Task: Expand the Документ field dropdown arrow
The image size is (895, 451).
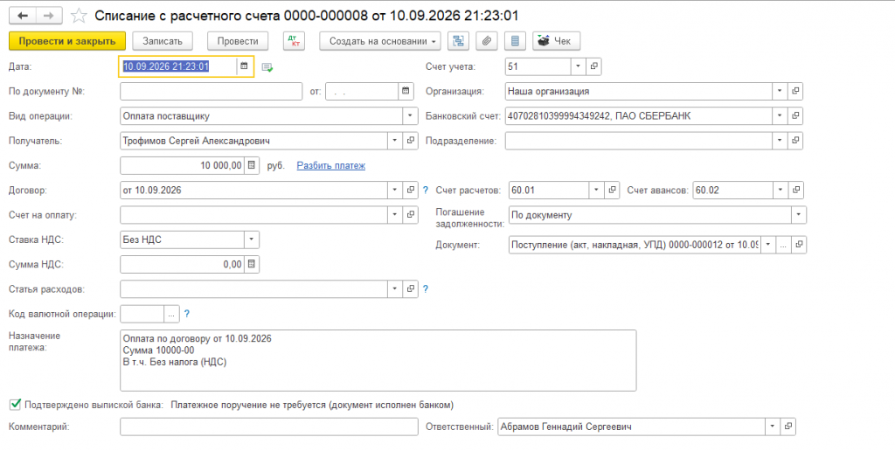Action: 768,245
